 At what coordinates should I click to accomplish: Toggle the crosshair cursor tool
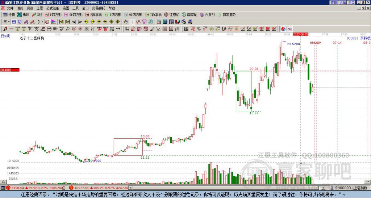pyautogui.click(x=132, y=22)
